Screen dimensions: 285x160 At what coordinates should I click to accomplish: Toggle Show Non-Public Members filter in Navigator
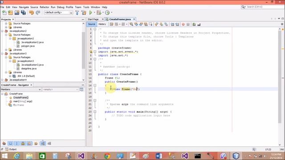[23, 144]
